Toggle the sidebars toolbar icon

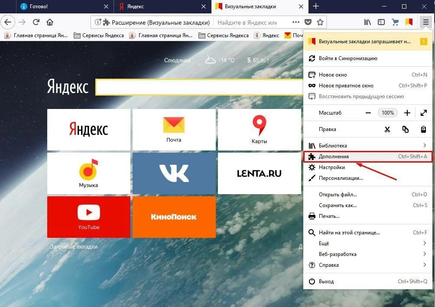381,22
